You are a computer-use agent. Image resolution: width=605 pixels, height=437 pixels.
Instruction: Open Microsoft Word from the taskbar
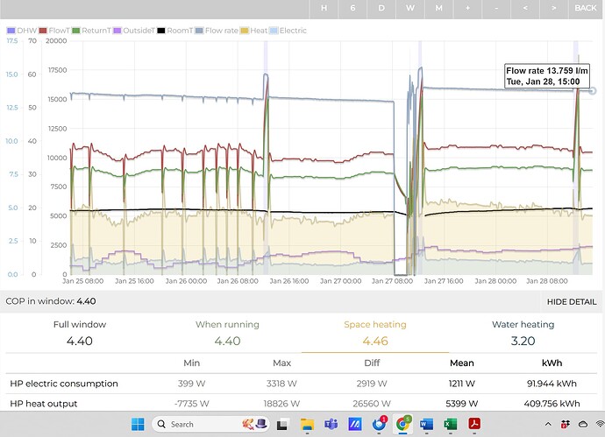[x=426, y=424]
